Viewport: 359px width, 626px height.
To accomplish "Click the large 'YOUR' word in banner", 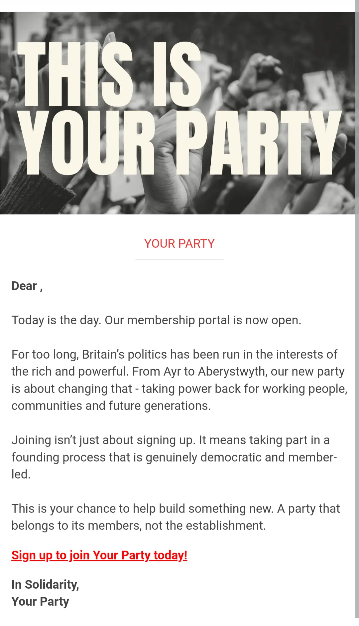I will (x=86, y=143).
